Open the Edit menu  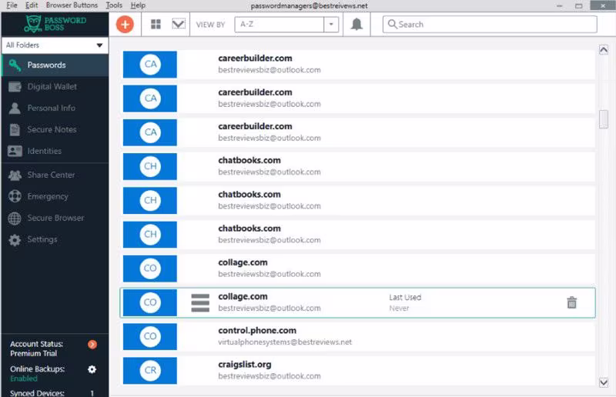[32, 5]
